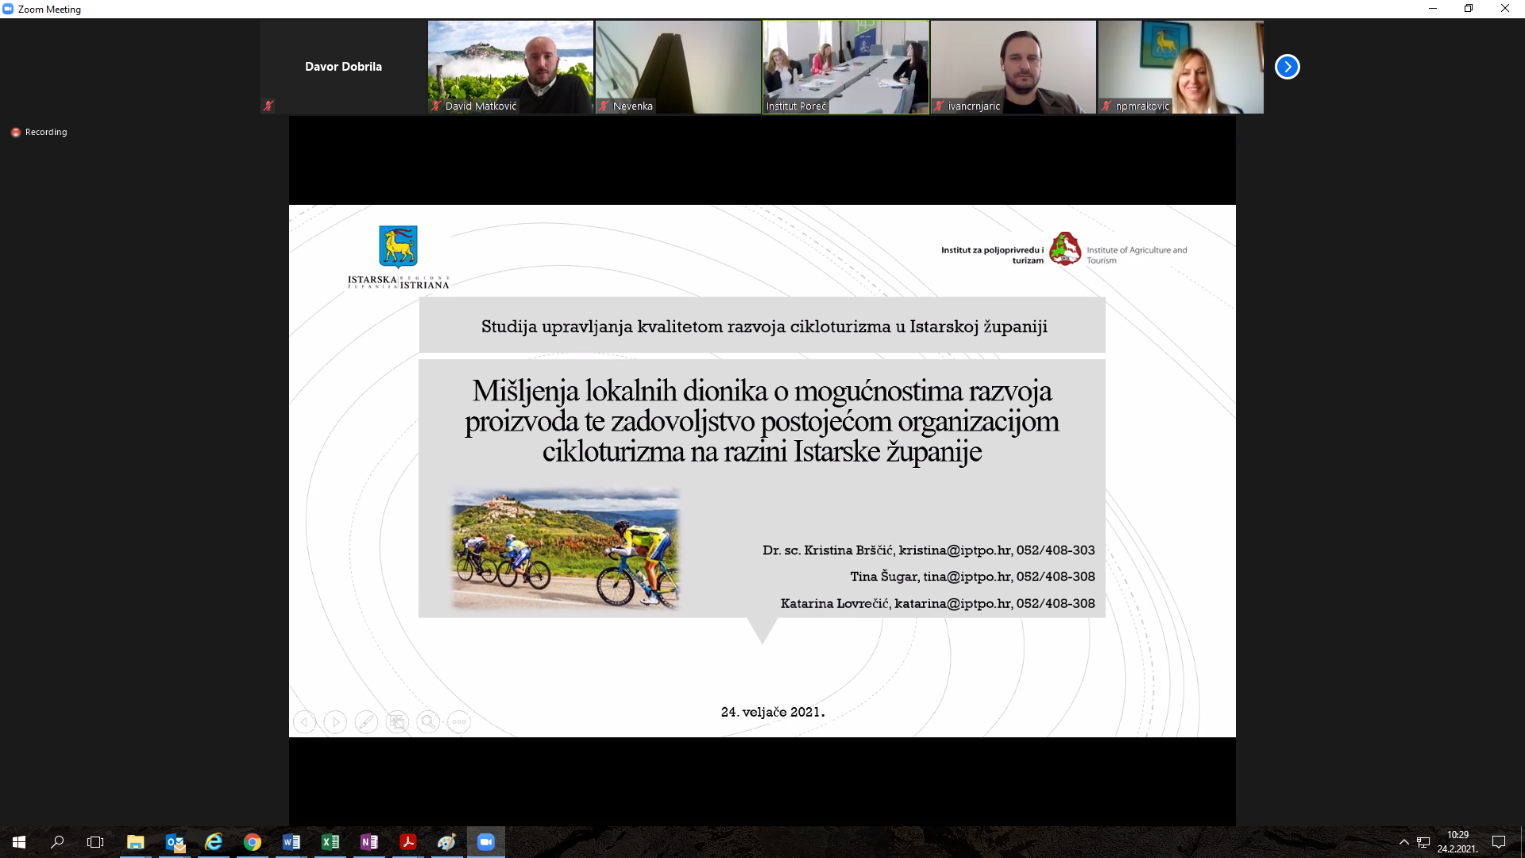This screenshot has height=858, width=1525.
Task: Open File Explorer from taskbar
Action: tap(135, 842)
